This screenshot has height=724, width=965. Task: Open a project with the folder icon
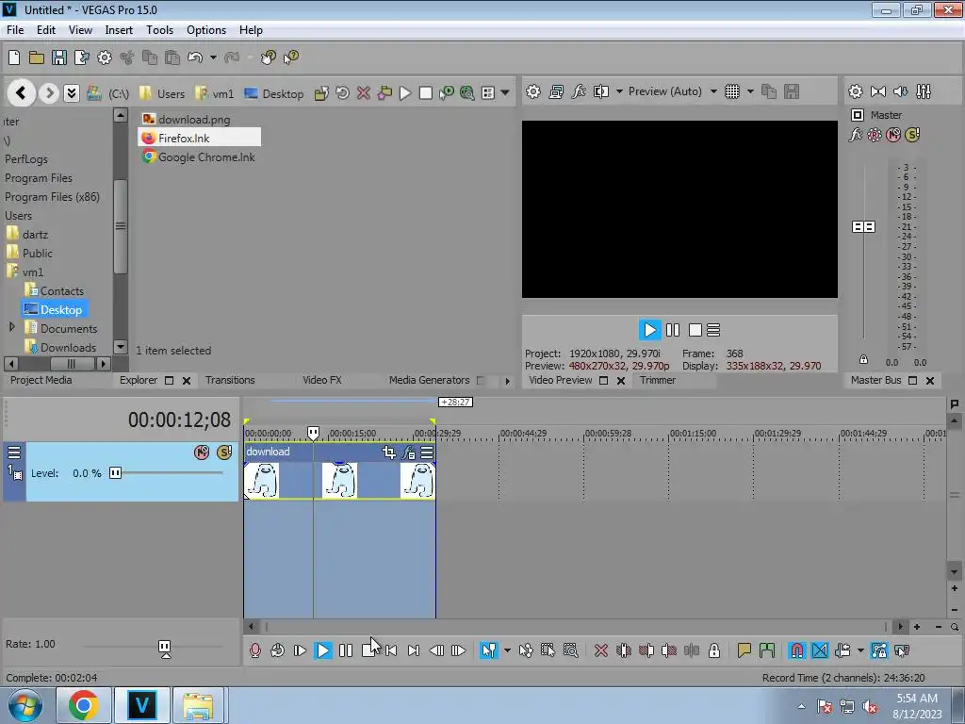(37, 58)
